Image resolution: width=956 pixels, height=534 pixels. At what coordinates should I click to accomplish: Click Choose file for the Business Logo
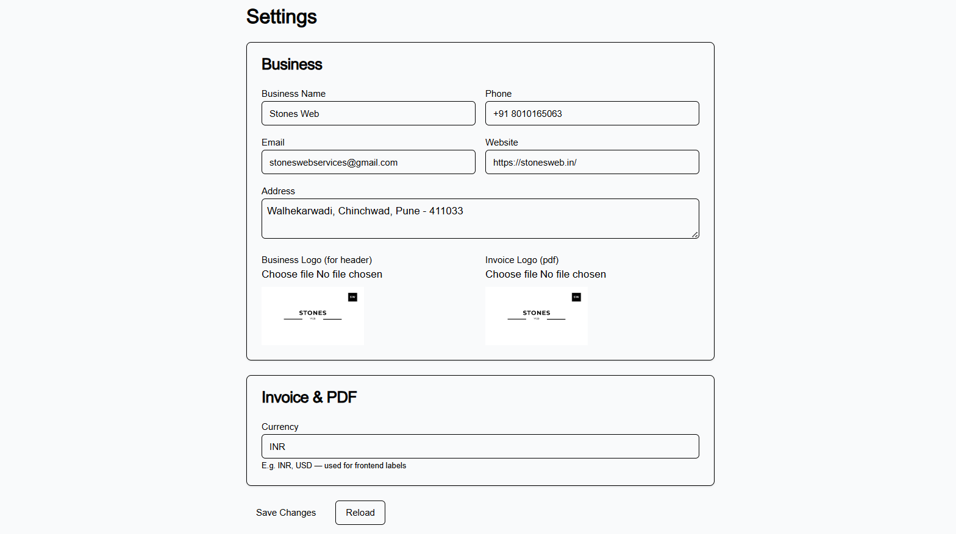tap(282, 274)
